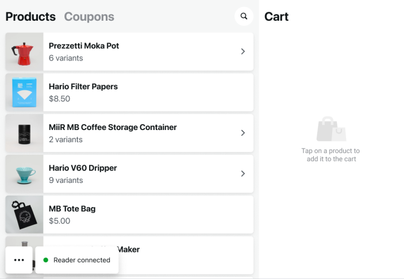
Task: Open the three-dot more options menu
Action: click(x=19, y=260)
